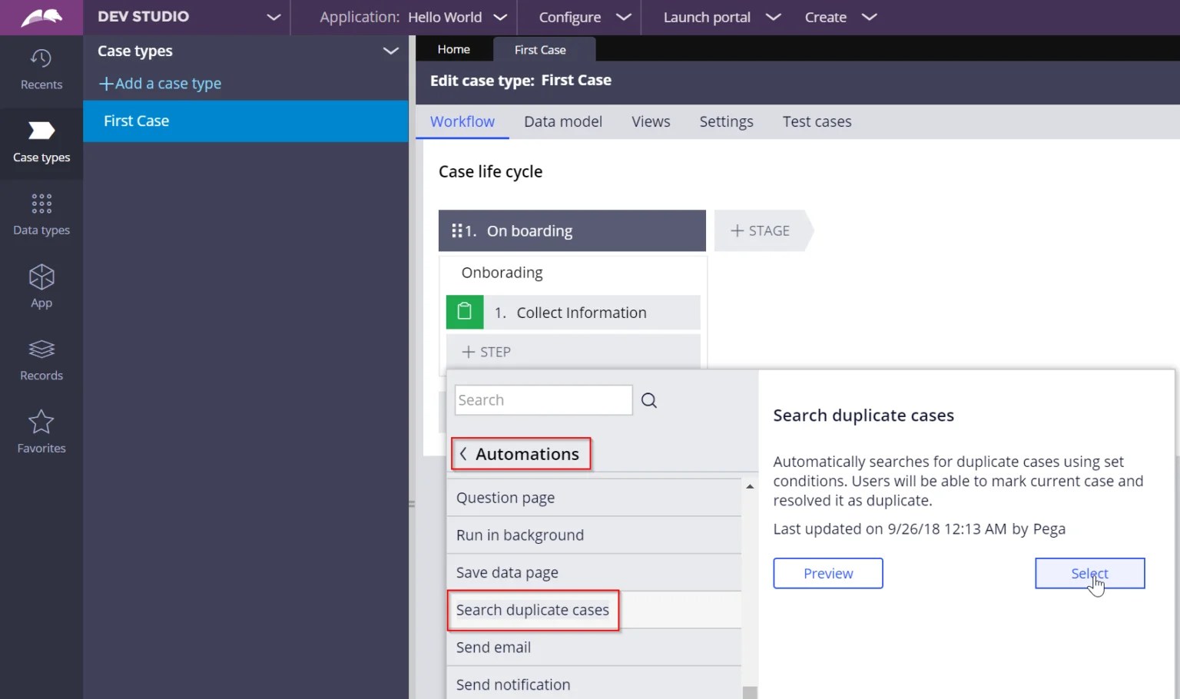Go back using the Automations chevron
1180x699 pixels.
463,454
